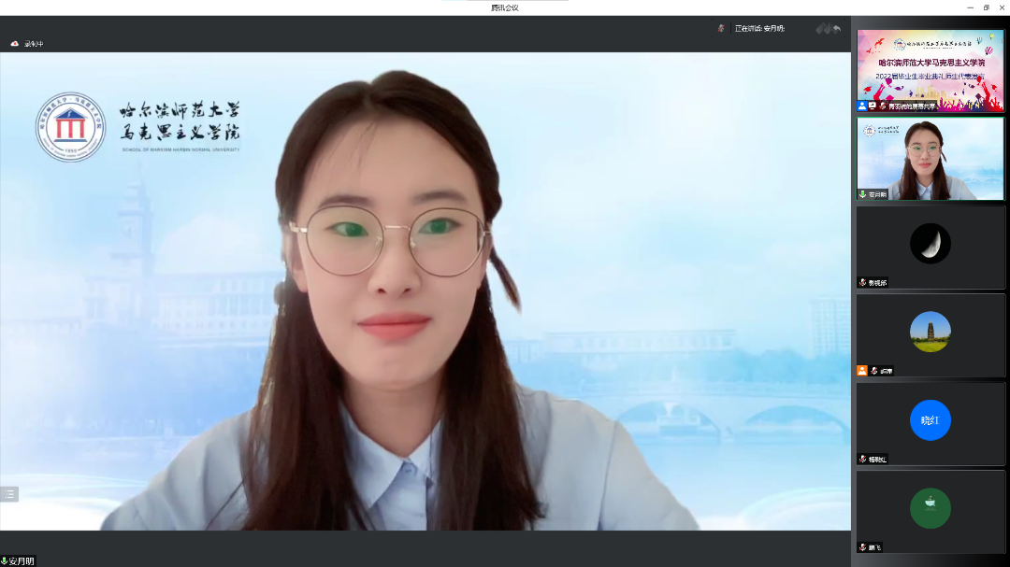Viewport: 1010px width, 567px height.
Task: Select the moon avatar participant tile
Action: pyautogui.click(x=930, y=245)
